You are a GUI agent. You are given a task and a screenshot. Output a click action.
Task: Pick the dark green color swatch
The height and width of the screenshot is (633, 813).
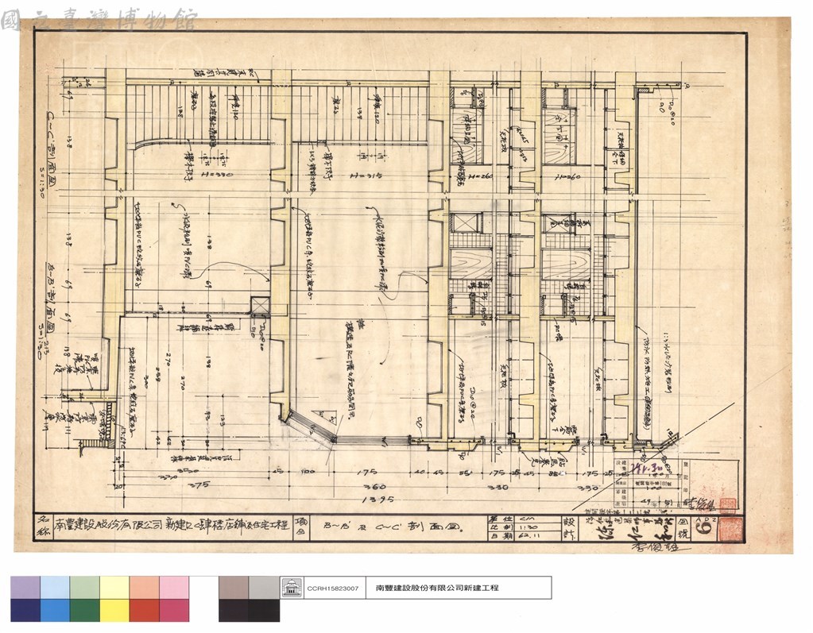[84, 610]
